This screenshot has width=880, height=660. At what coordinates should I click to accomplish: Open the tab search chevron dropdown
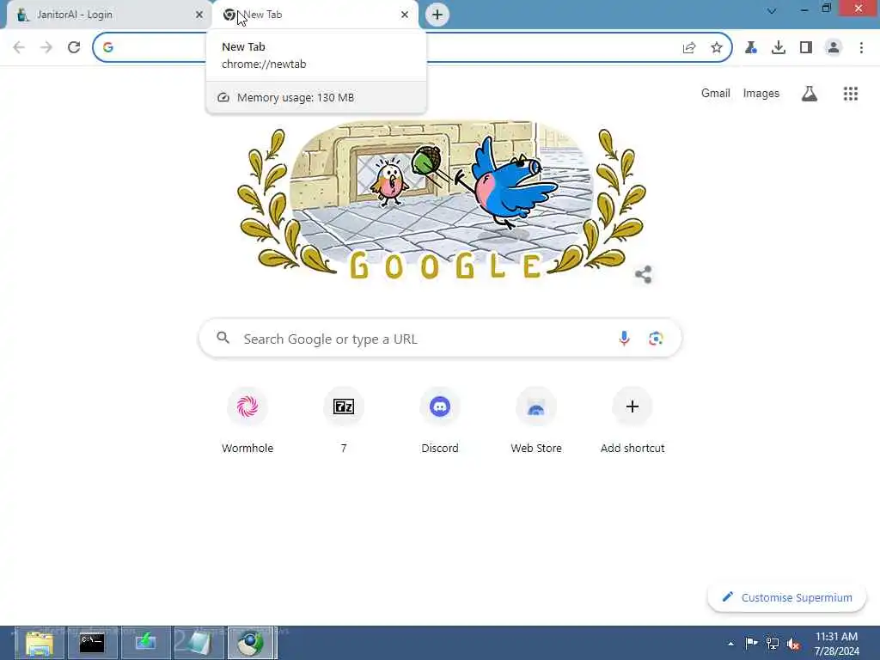point(772,10)
